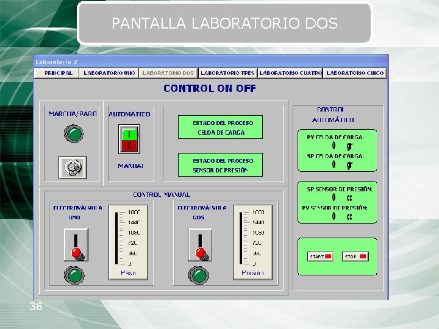Screen dimensions: 439x329
Task: Click the STOP button
Action: pyautogui.click(x=355, y=256)
